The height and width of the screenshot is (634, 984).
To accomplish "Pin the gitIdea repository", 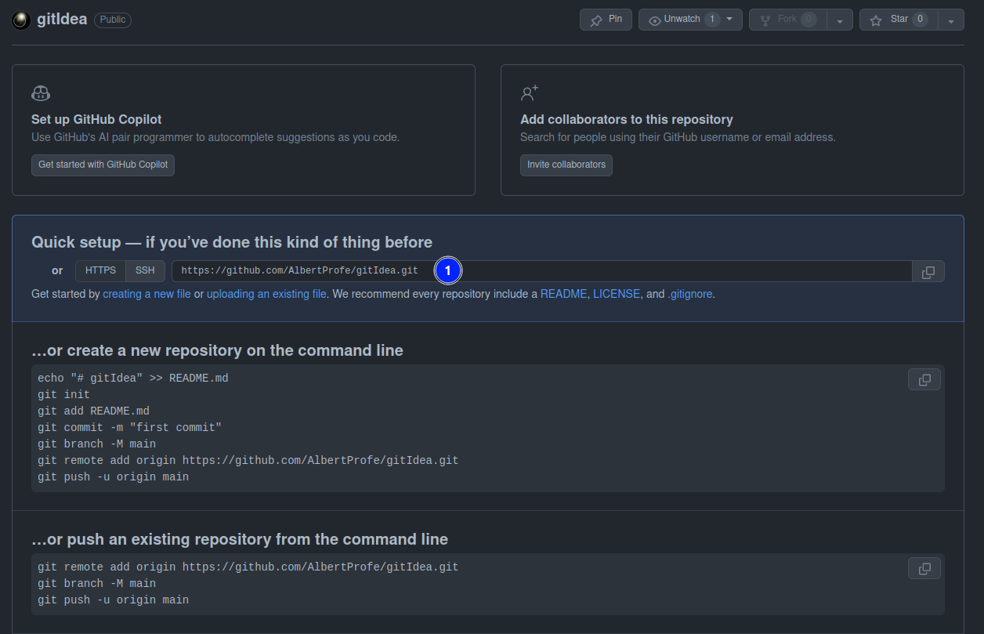I will (x=606, y=20).
